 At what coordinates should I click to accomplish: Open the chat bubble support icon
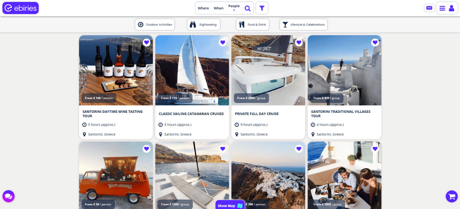click(8, 196)
